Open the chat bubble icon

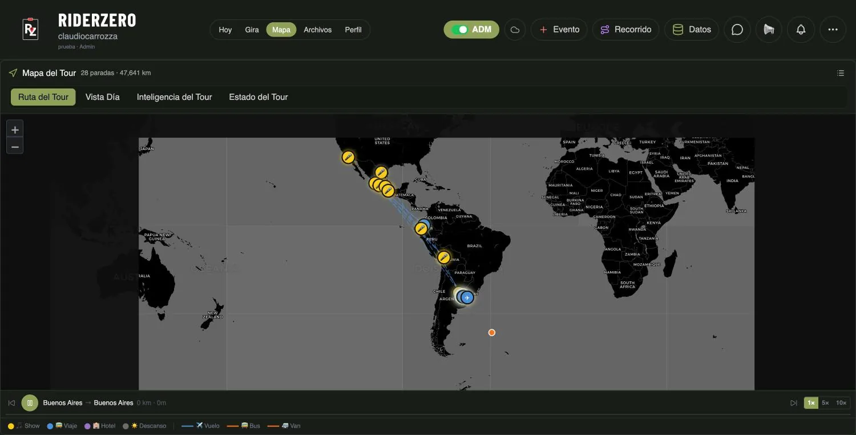[x=737, y=30]
